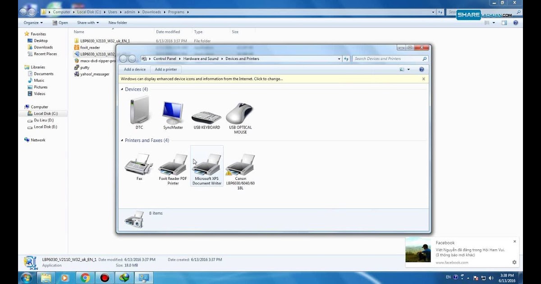
Task: Dismiss the yellow information bar
Action: point(423,79)
